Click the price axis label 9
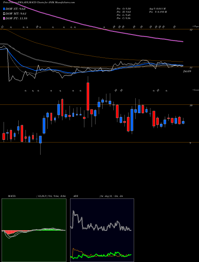Viewport: 199px width, 262px height. coord(190,143)
